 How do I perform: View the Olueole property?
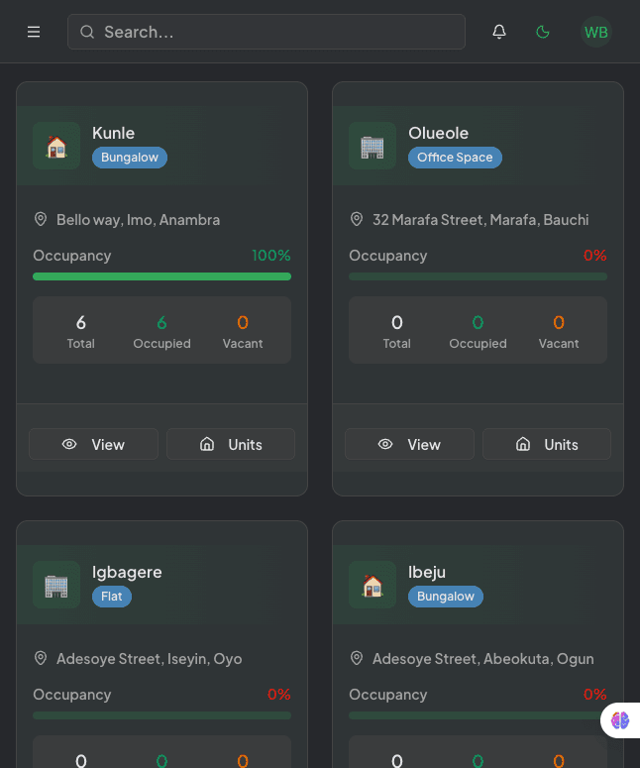pyautogui.click(x=409, y=444)
